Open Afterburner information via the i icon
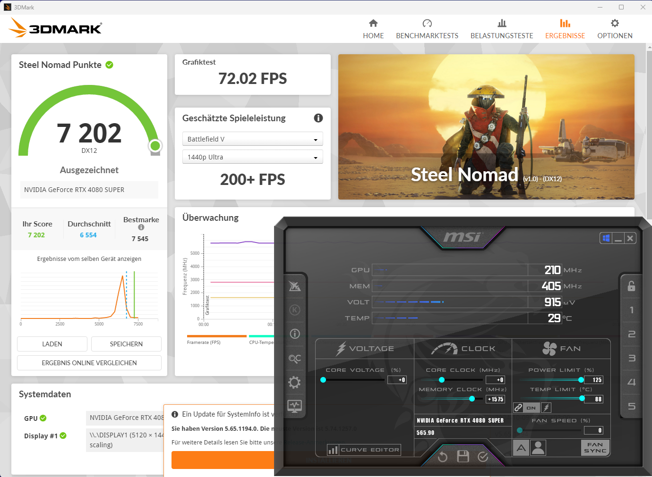The image size is (652, 477). [x=295, y=334]
